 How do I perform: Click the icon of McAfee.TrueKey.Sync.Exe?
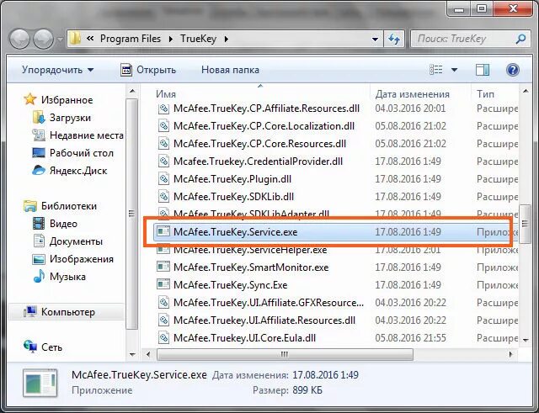click(163, 284)
